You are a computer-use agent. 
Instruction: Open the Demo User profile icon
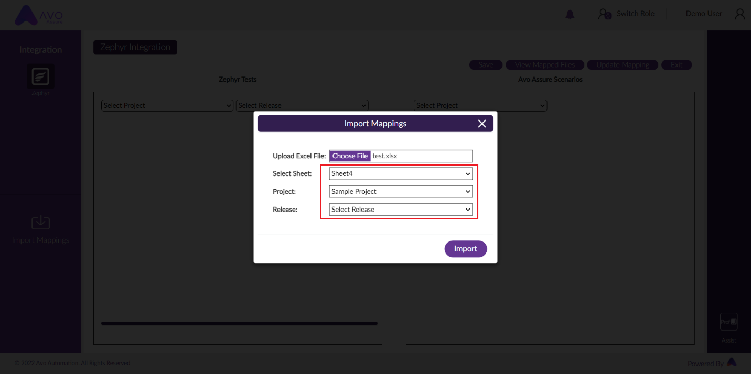(x=739, y=14)
